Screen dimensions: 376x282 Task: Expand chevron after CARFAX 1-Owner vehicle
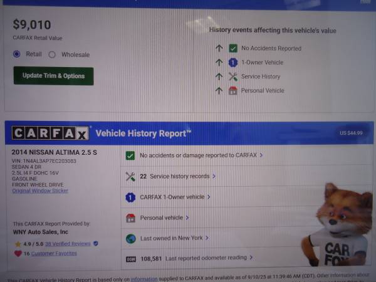coord(209,197)
